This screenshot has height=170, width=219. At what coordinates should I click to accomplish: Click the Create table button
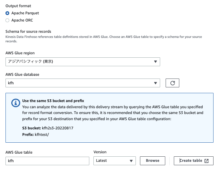(194, 161)
